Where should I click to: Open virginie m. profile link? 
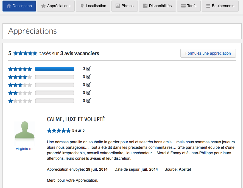tap(25, 148)
